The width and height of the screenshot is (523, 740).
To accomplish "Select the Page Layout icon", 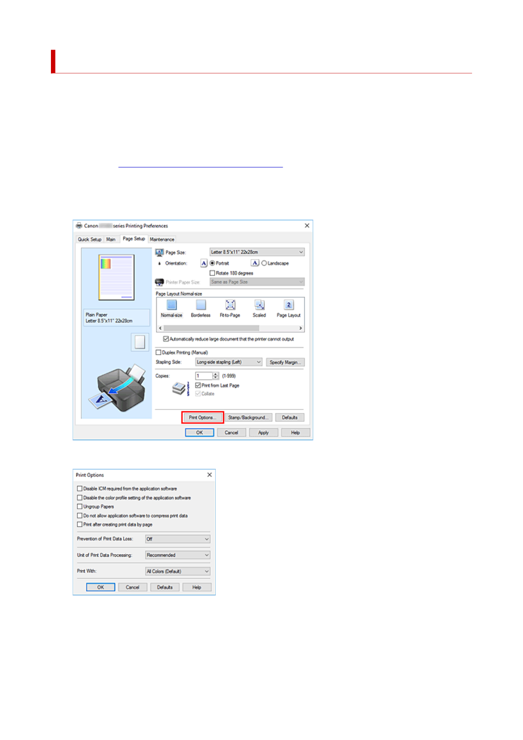I will coord(289,305).
